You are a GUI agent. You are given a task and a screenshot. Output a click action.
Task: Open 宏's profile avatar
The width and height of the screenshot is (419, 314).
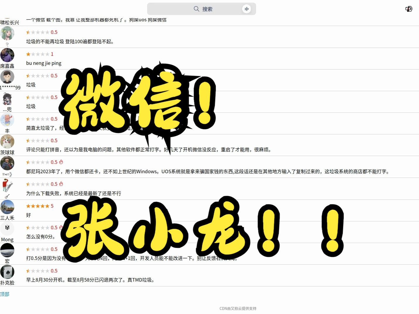tap(7, 251)
